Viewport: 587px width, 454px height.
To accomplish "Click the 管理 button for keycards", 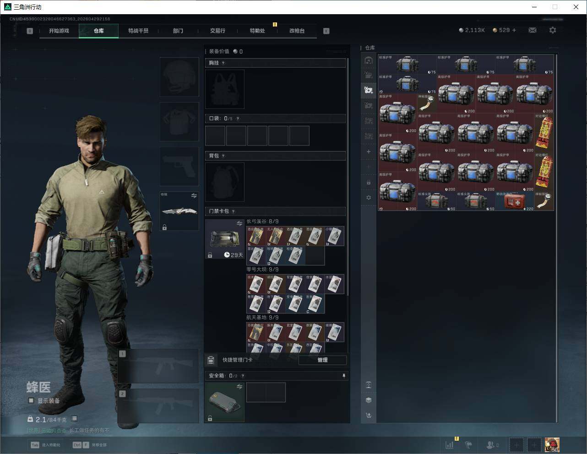I will coord(322,360).
